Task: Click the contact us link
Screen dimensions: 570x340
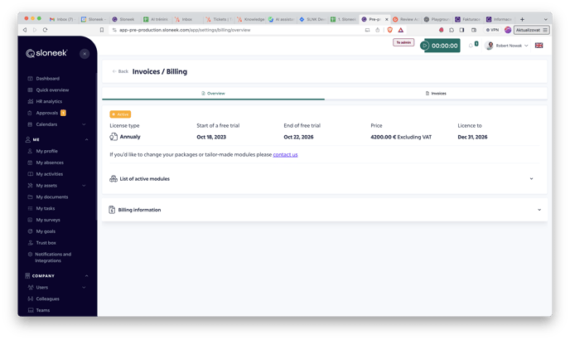Action: [285, 155]
